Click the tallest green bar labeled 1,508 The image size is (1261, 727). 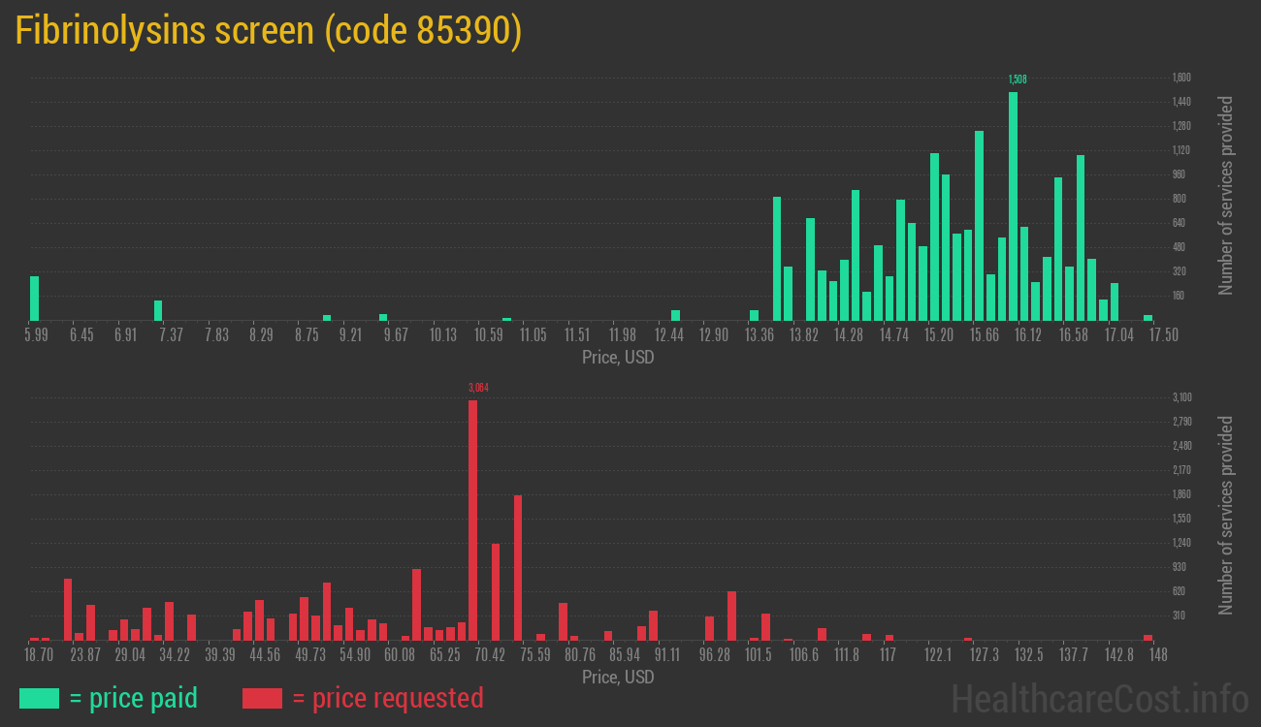pos(1013,206)
